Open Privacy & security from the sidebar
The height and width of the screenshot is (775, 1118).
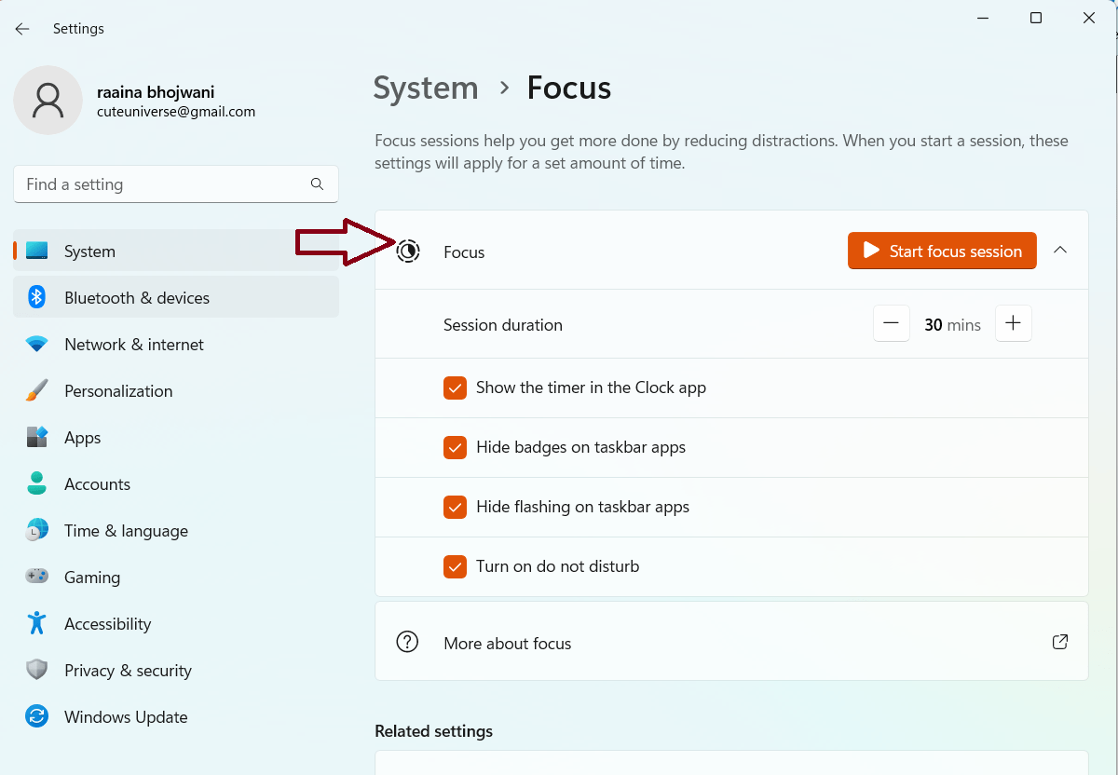129,670
